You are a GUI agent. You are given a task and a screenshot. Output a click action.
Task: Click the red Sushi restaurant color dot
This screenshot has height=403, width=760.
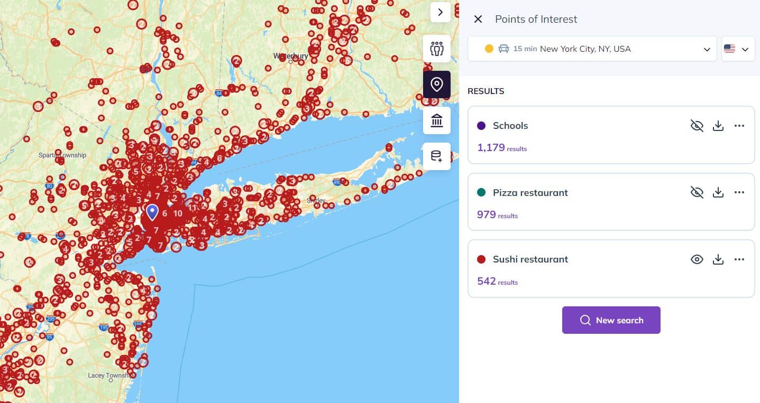(481, 259)
